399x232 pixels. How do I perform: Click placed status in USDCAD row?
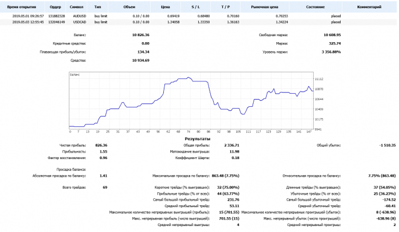click(x=336, y=22)
